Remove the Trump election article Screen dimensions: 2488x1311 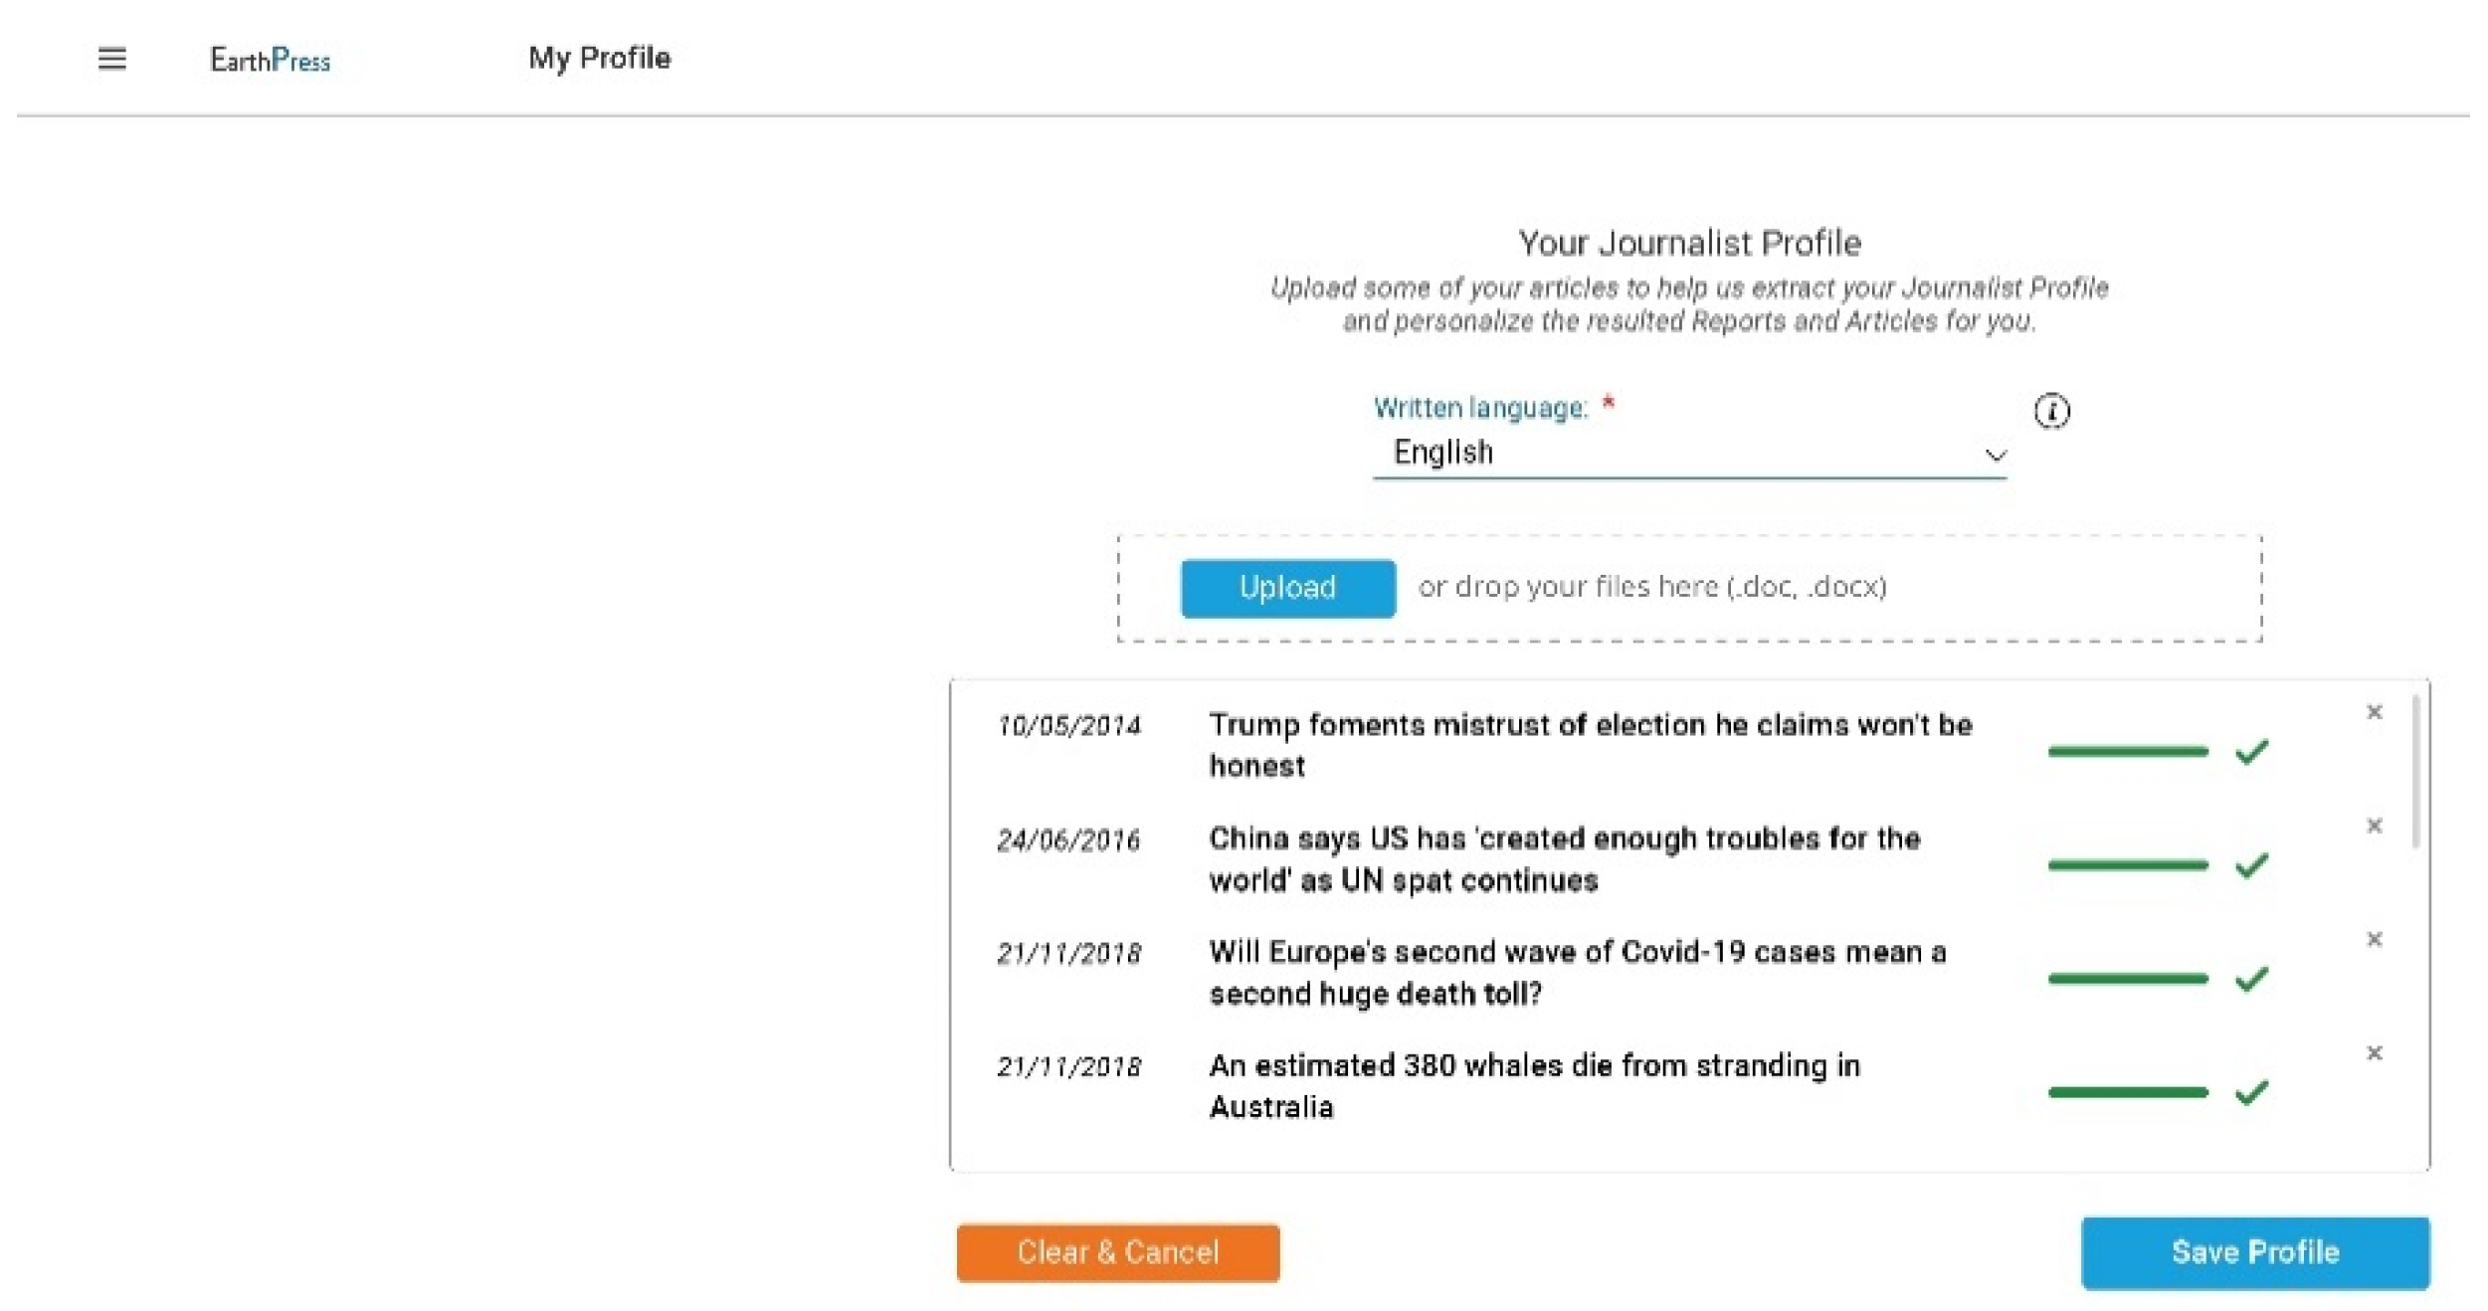point(2374,712)
